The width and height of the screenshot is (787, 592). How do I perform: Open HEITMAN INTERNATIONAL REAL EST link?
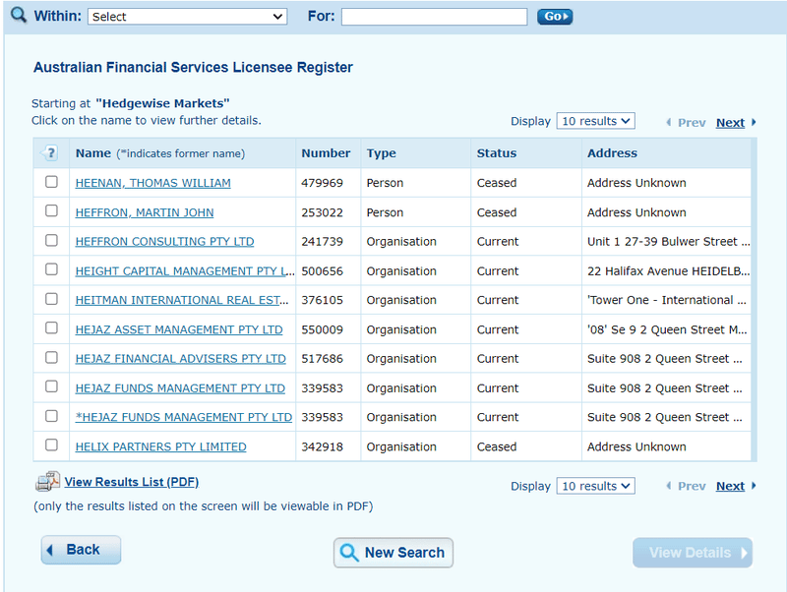point(182,300)
